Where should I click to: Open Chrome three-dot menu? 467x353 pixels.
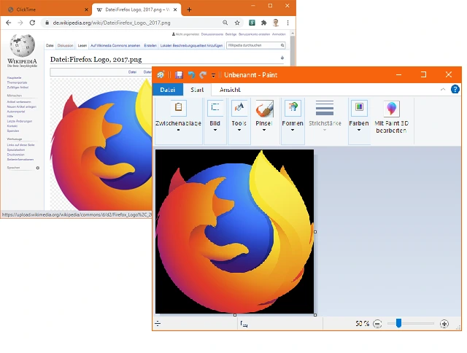pos(287,23)
